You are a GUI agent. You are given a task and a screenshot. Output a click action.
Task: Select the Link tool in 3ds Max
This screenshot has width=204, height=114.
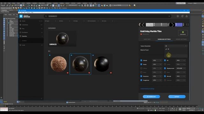coord(7,5)
